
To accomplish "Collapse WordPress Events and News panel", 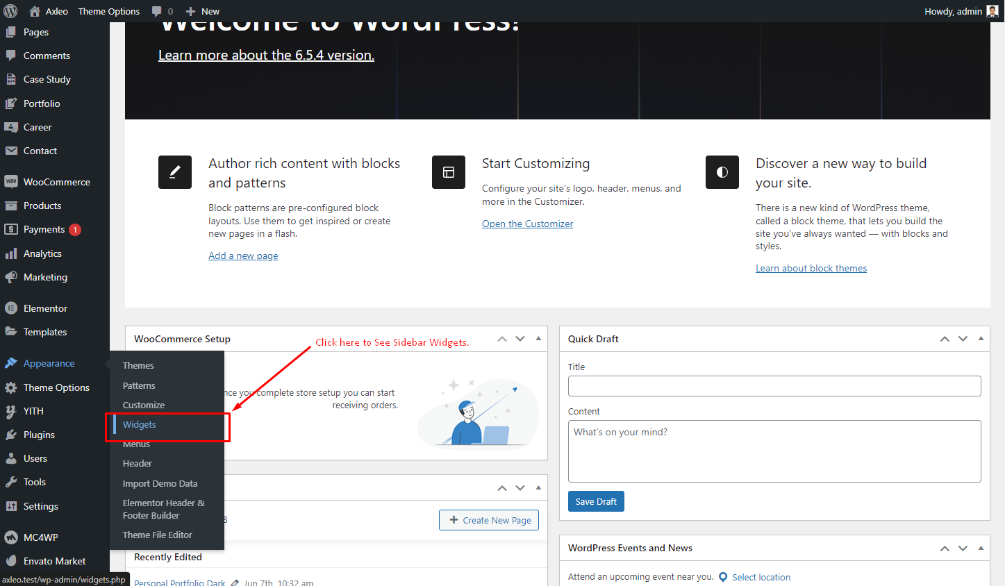I will coord(981,548).
